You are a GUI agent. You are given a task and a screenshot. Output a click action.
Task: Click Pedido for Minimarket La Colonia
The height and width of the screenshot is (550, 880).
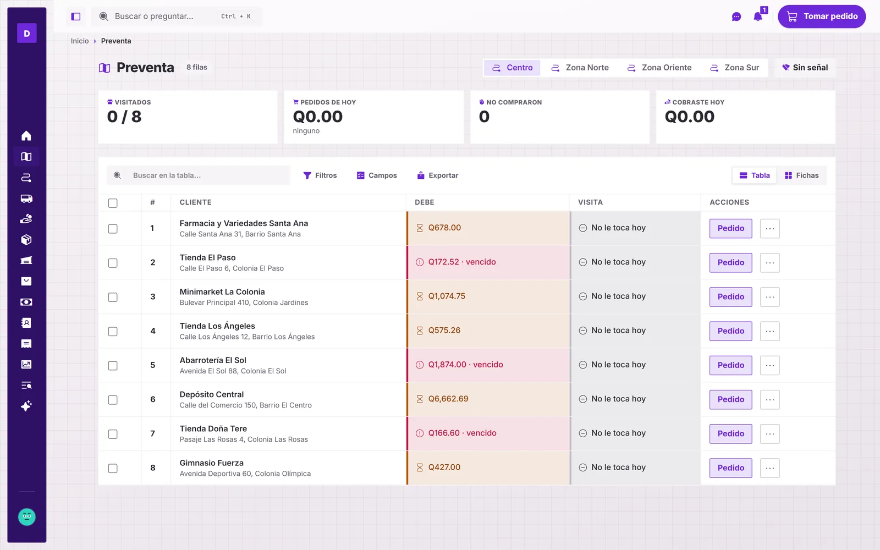tap(731, 297)
